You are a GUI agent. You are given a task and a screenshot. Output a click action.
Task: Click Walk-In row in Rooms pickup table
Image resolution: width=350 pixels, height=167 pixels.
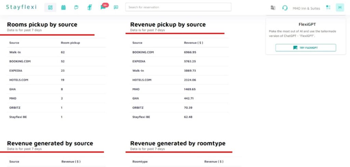coord(56,52)
